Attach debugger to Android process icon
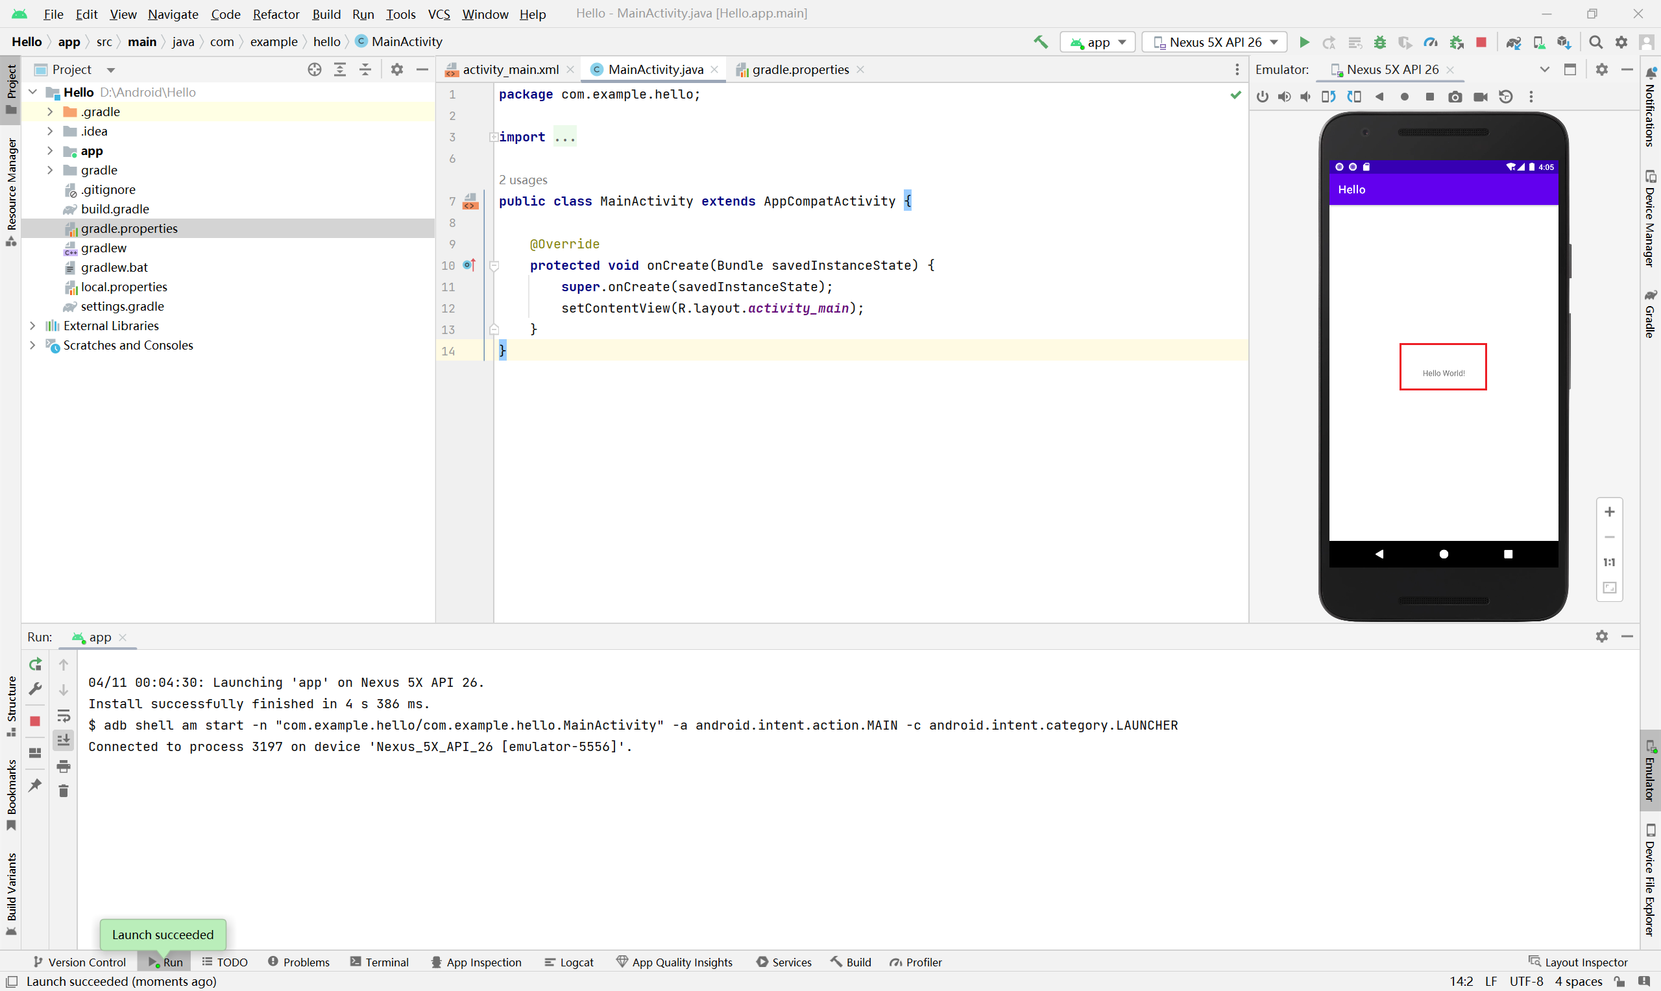1661x991 pixels. pos(1457,42)
